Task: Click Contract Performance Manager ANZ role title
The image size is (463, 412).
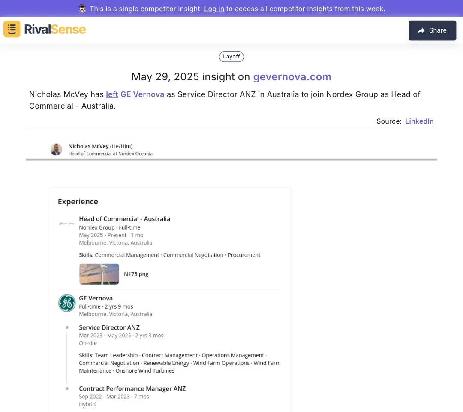Action: click(132, 388)
